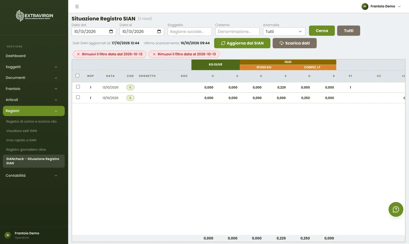Click footer total 0,229
The image size is (409, 244).
tap(281, 238)
